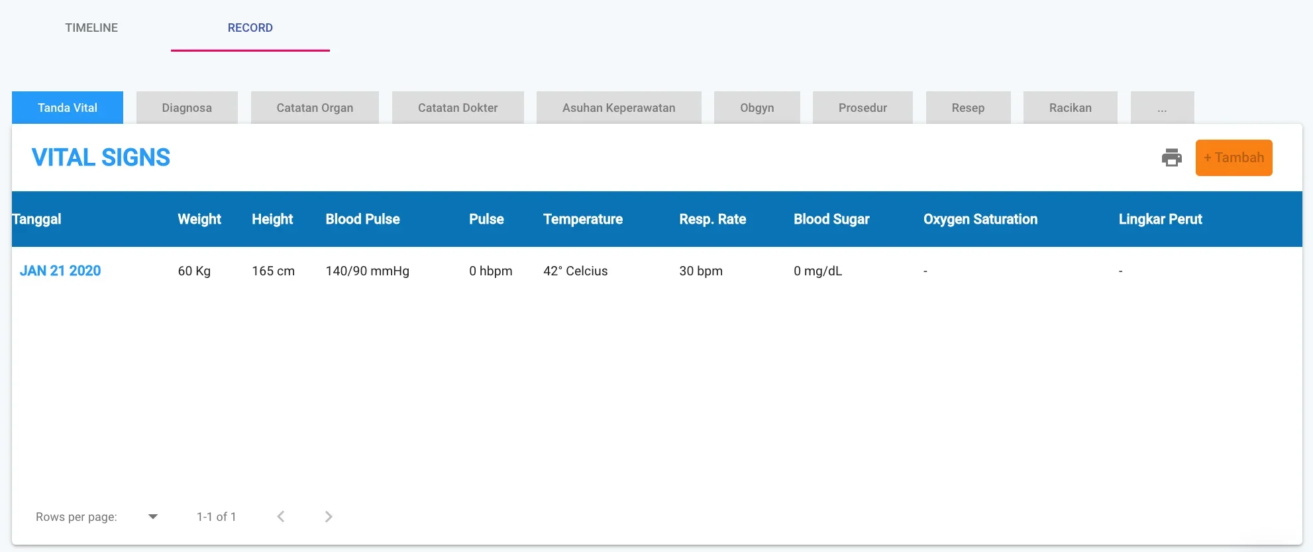This screenshot has width=1313, height=552.
Task: Click the VITAL SIGNS heading
Action: coord(101,158)
